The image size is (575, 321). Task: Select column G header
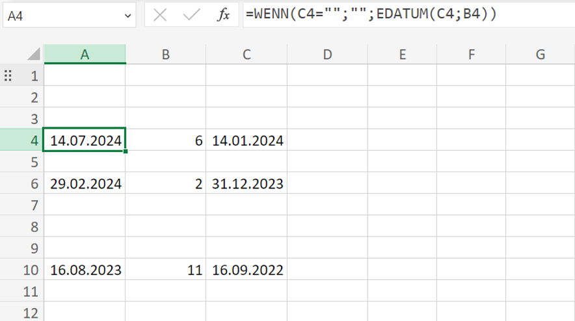(540, 54)
